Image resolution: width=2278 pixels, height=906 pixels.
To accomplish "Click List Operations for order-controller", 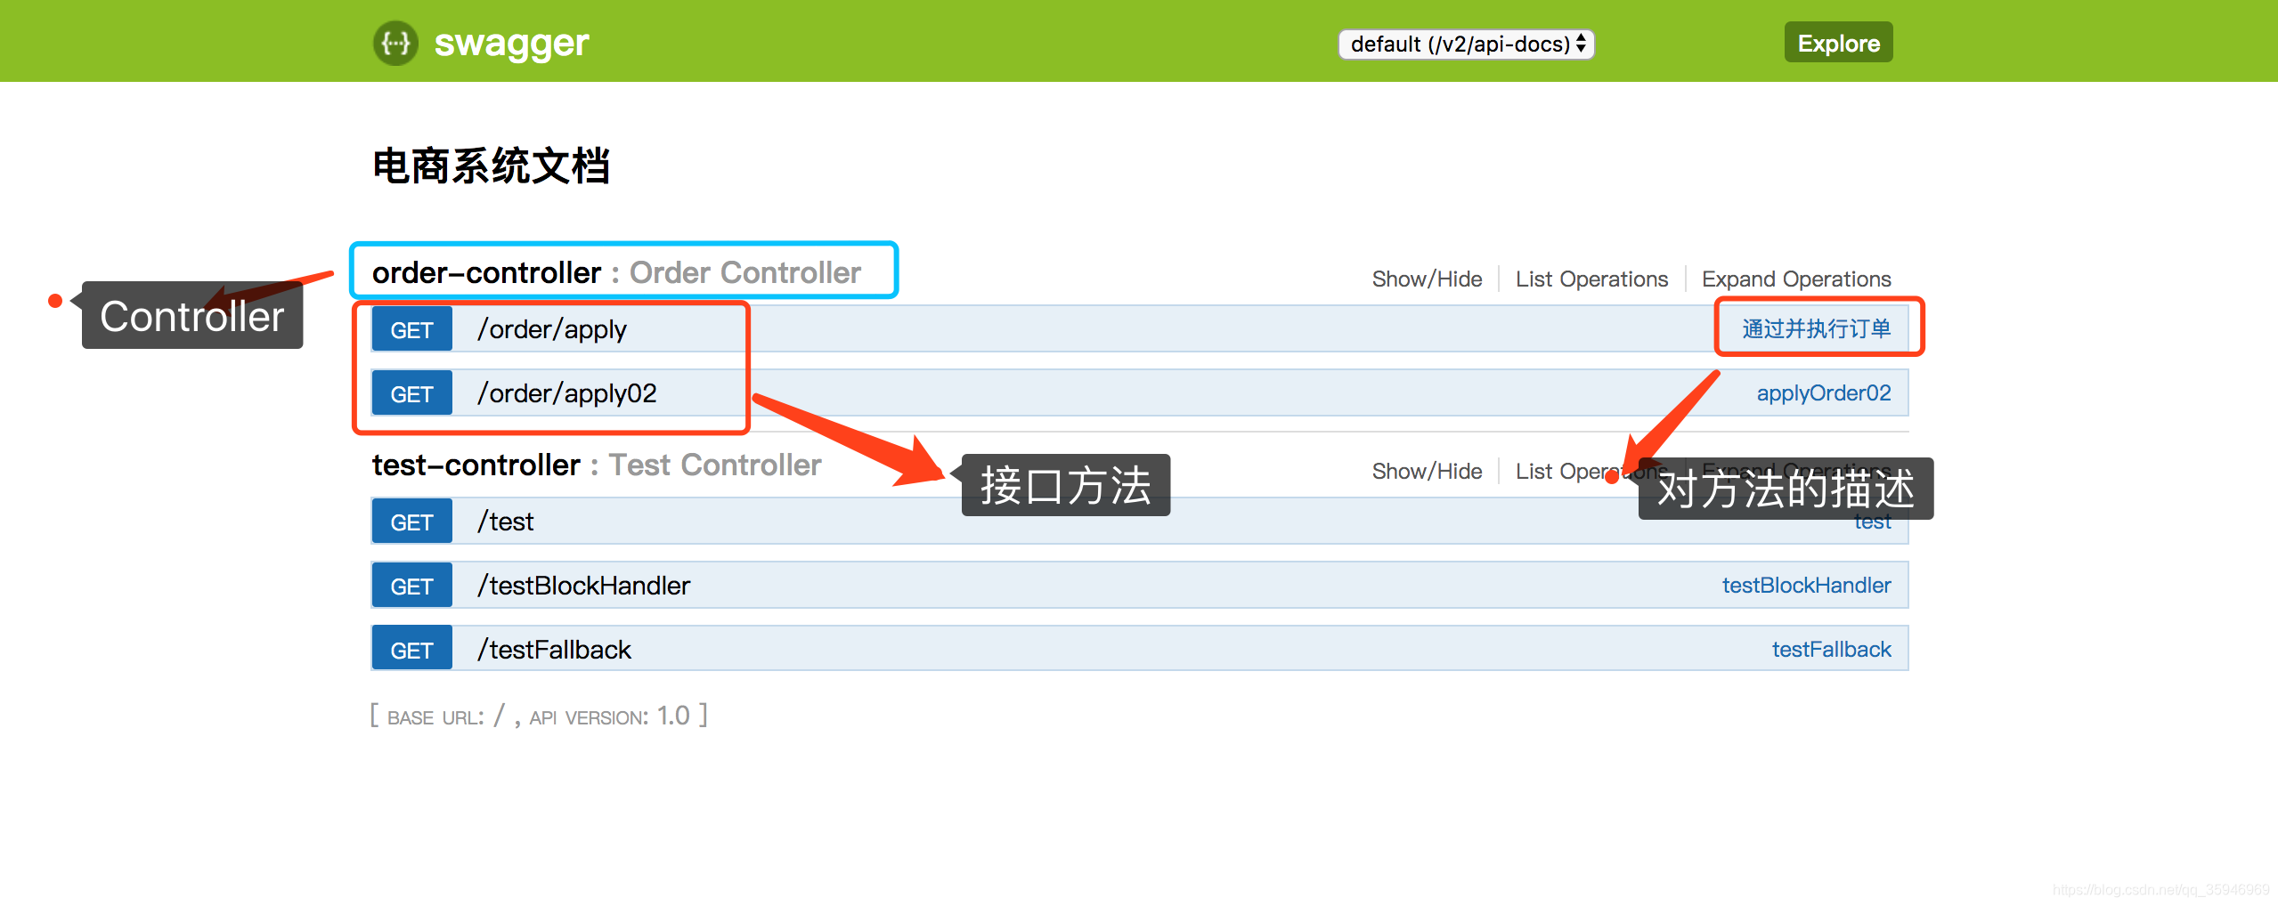I will [x=1591, y=279].
